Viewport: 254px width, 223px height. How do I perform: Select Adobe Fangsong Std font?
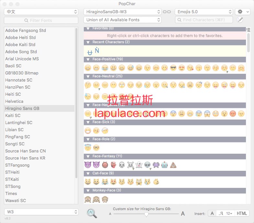[26, 30]
